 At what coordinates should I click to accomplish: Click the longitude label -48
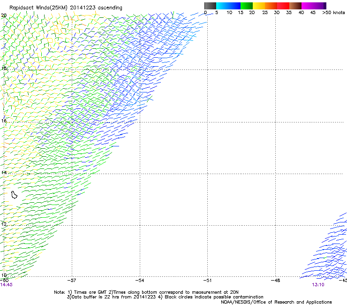[275, 281]
